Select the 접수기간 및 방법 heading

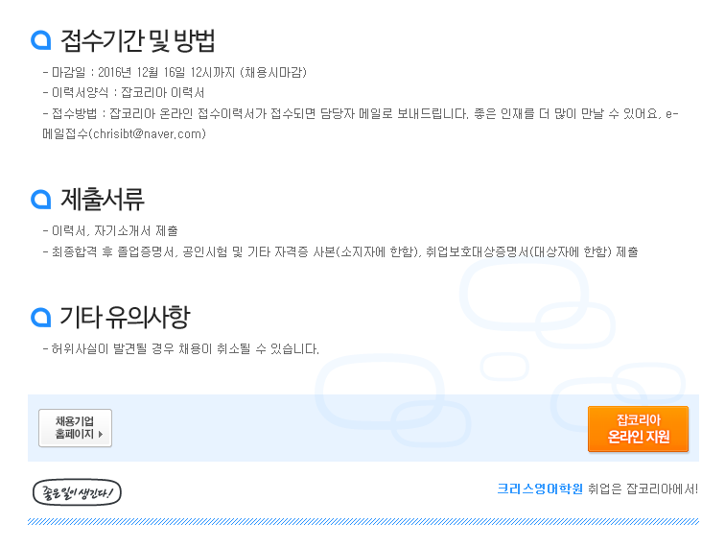[138, 40]
